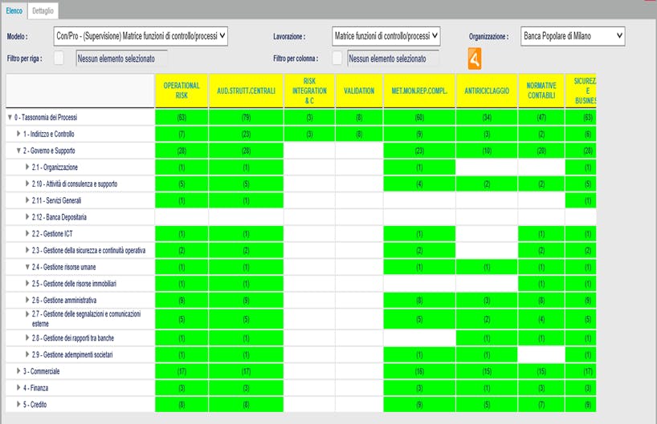Select the OPERATIONAL RISK column header
657x424 pixels.
click(x=182, y=91)
